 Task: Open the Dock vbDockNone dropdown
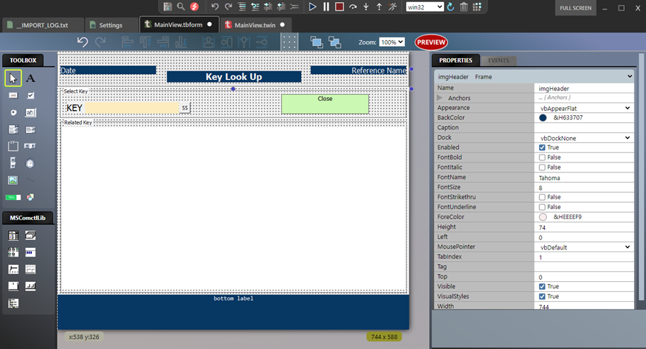[585, 138]
